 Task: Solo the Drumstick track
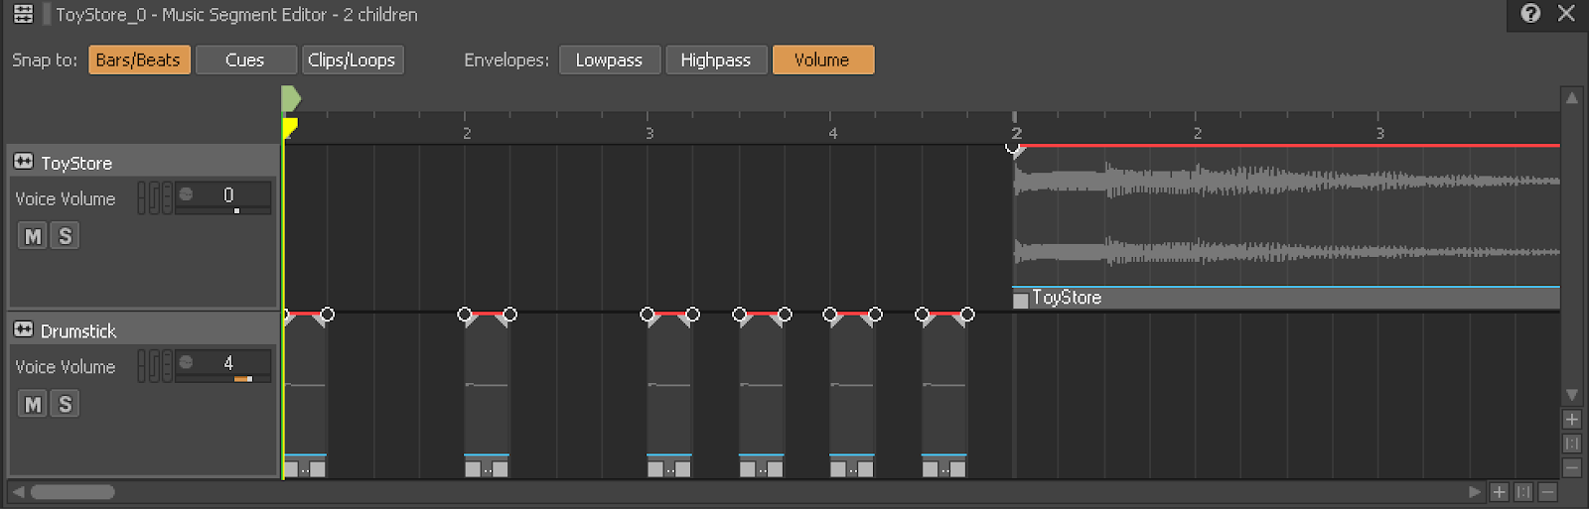(65, 404)
